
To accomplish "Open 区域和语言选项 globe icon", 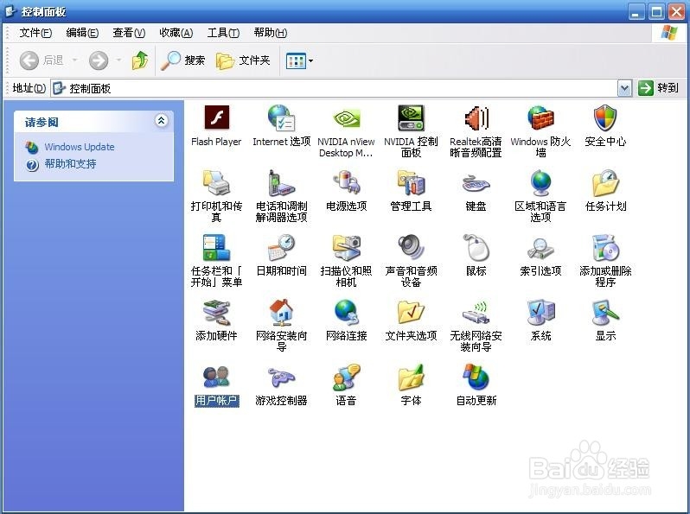I will (540, 182).
